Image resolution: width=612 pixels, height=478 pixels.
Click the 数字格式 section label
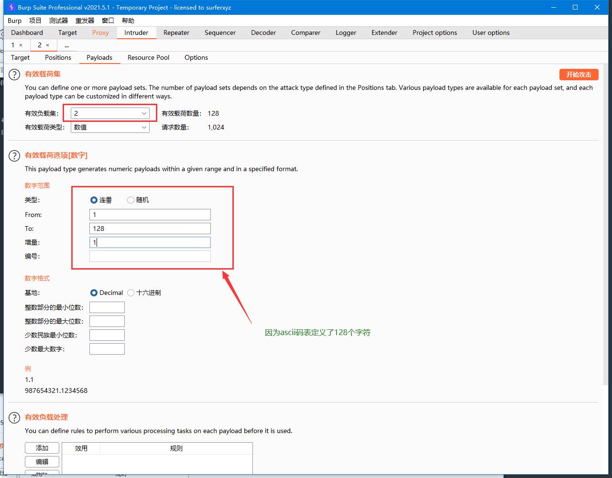click(x=37, y=278)
